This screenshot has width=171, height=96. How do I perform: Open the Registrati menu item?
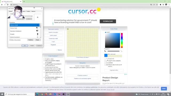53,45
